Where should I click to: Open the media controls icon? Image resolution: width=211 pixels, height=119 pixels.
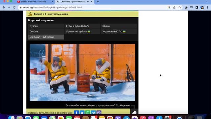pos(191,8)
